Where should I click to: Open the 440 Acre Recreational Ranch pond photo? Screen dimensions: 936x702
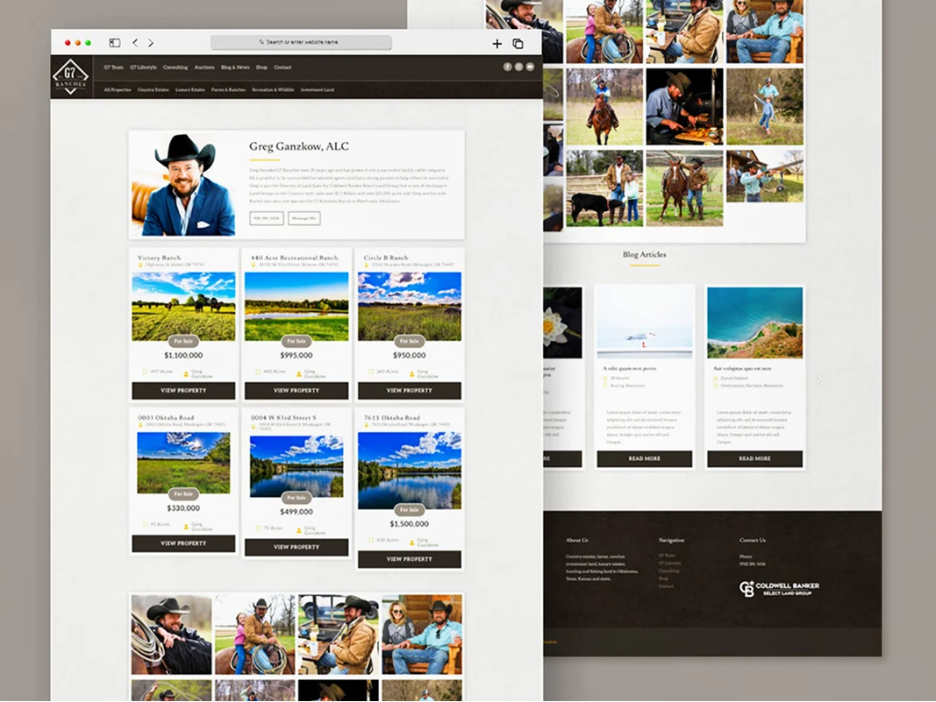click(297, 307)
